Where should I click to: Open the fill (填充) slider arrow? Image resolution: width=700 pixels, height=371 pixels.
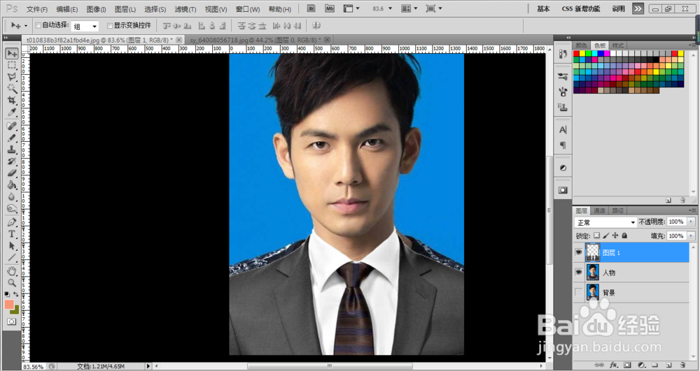pyautogui.click(x=691, y=236)
